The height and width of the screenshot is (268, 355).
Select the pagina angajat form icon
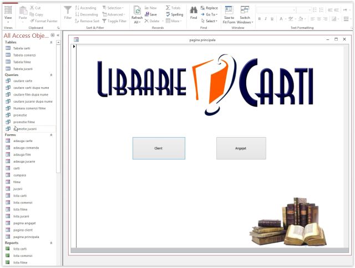coord(8,223)
